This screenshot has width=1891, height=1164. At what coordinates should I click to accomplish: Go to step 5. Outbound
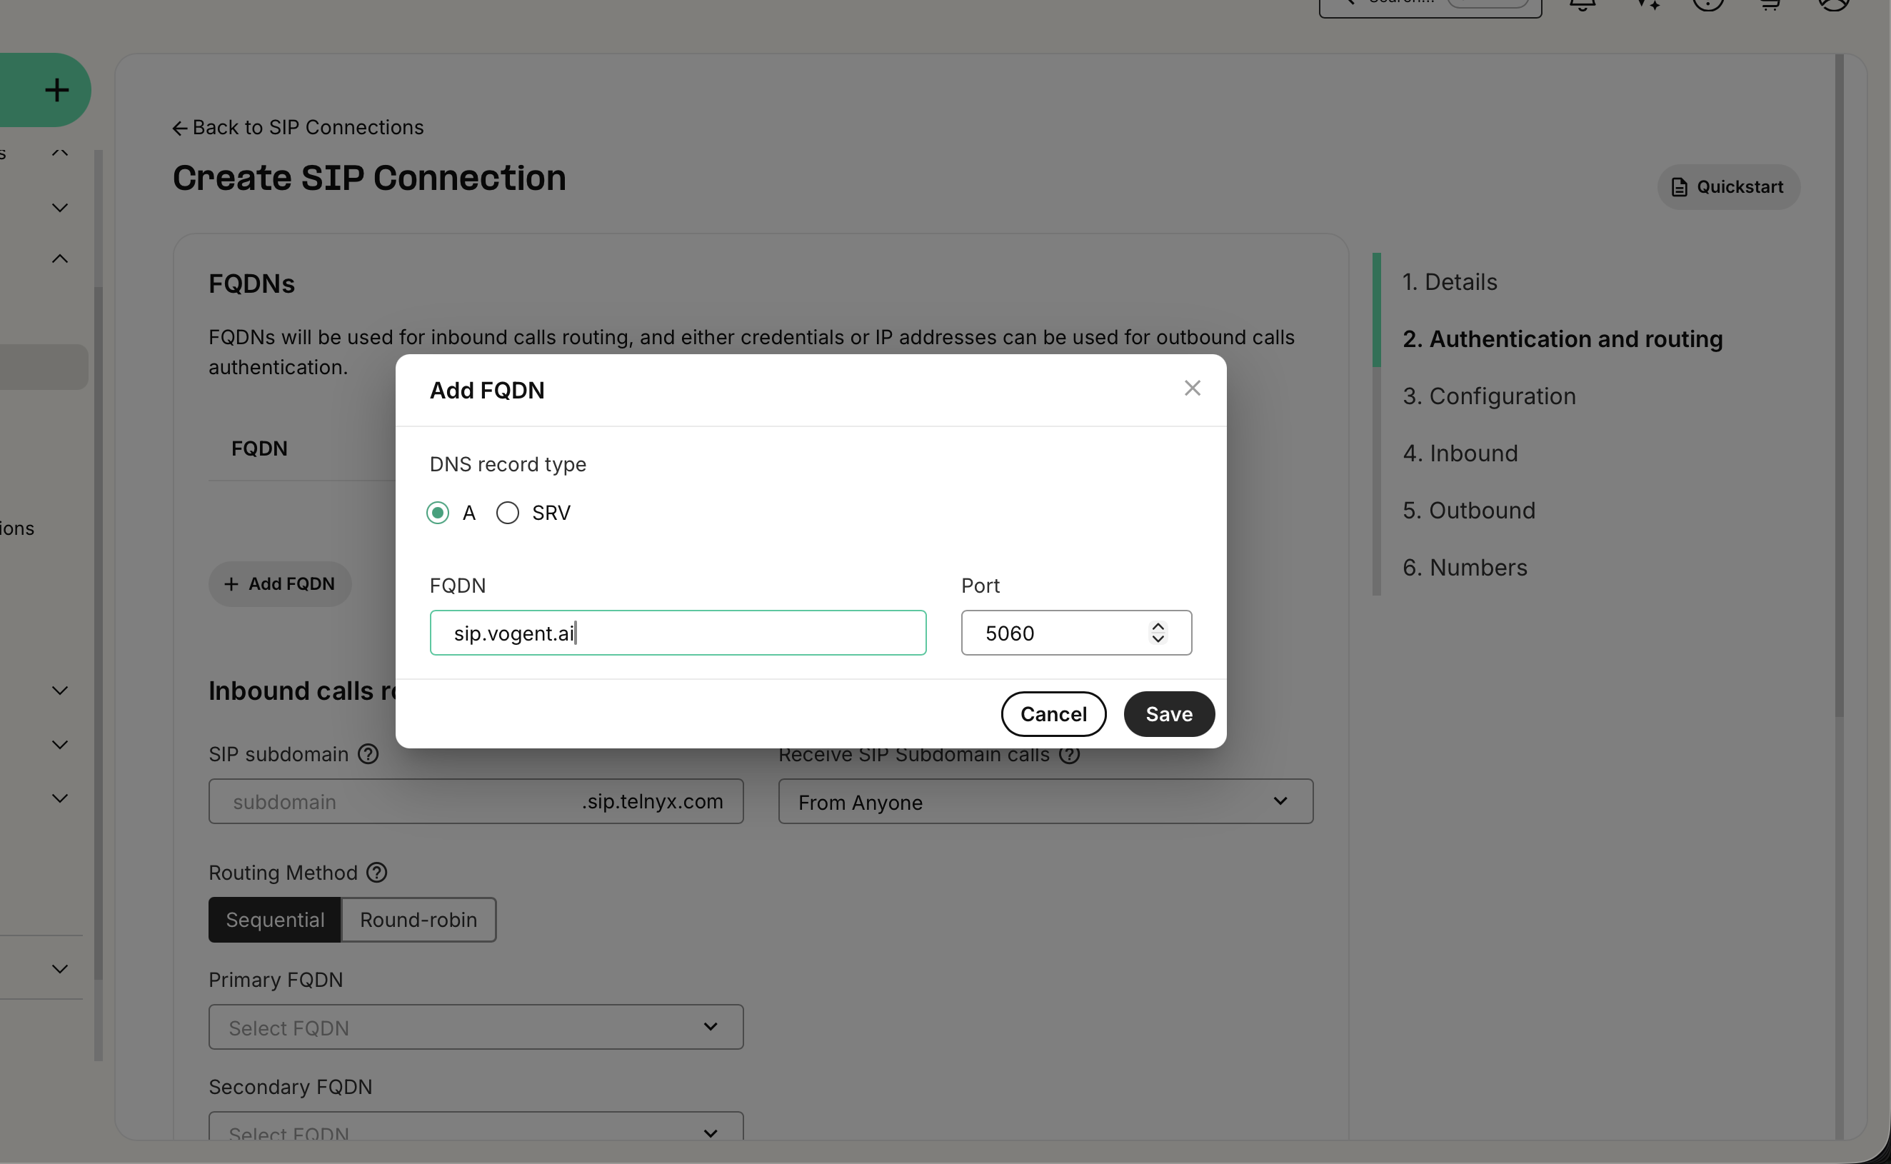point(1468,511)
